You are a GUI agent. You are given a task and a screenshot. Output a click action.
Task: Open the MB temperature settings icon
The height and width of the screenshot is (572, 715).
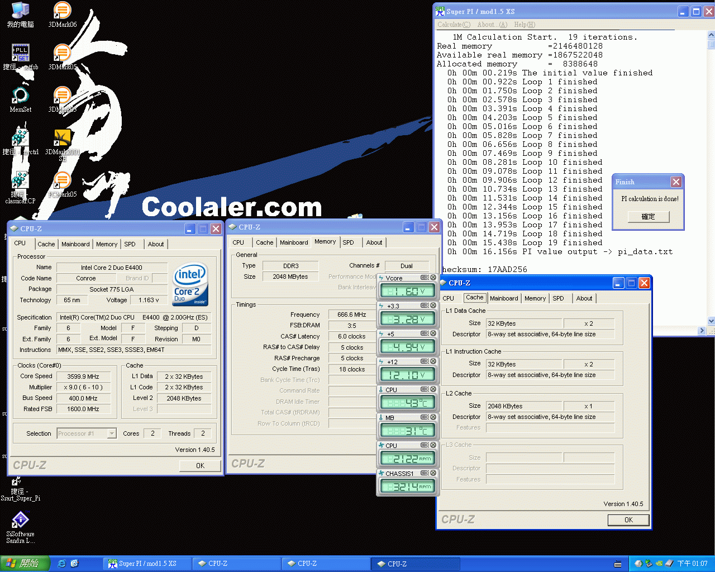point(425,417)
